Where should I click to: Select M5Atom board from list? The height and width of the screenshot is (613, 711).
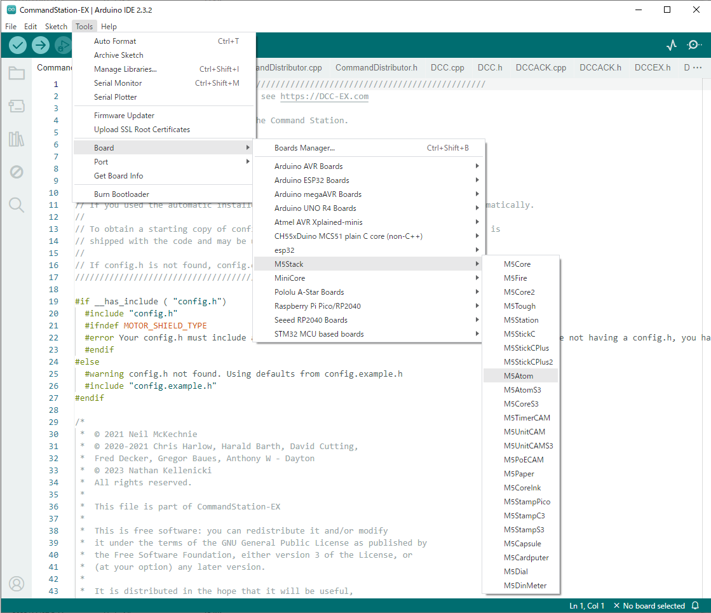[518, 376]
